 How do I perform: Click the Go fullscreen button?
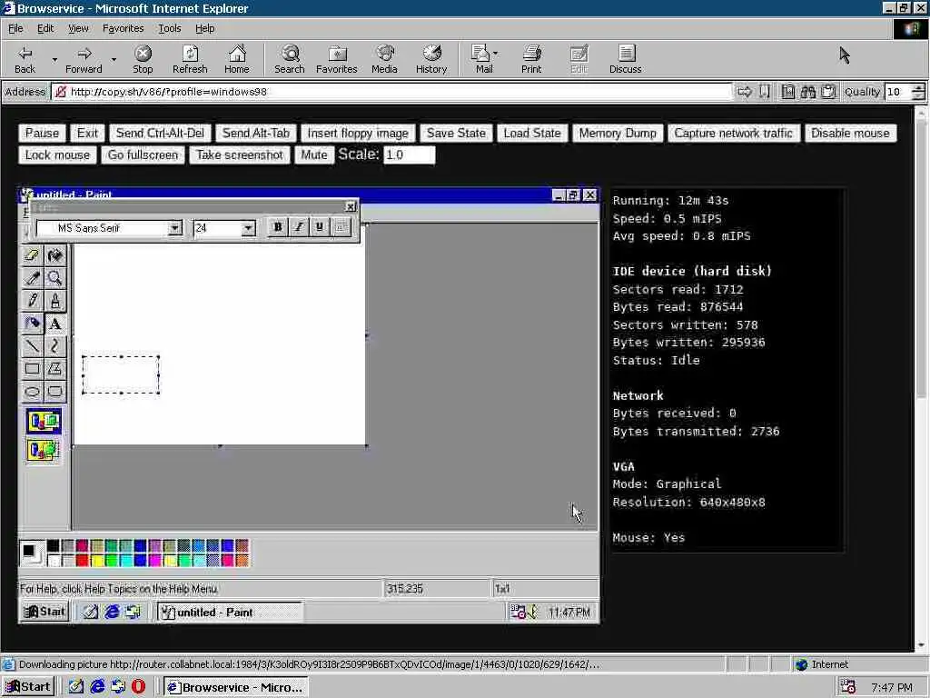(143, 155)
